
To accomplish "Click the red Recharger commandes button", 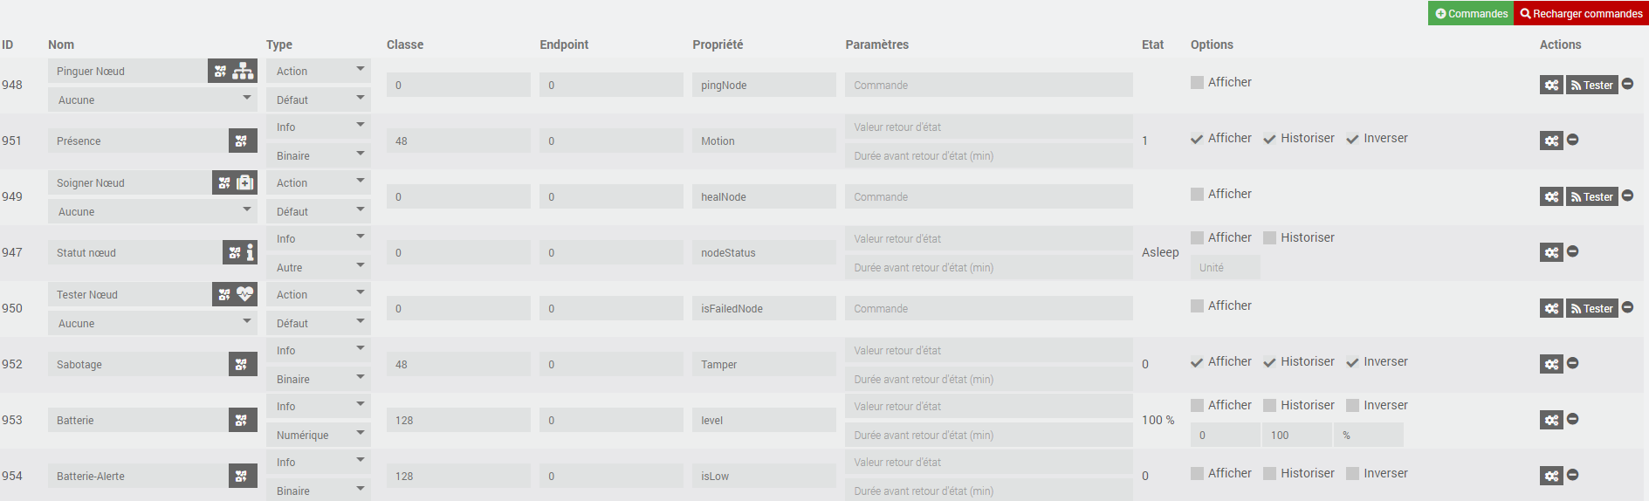I will (1581, 13).
